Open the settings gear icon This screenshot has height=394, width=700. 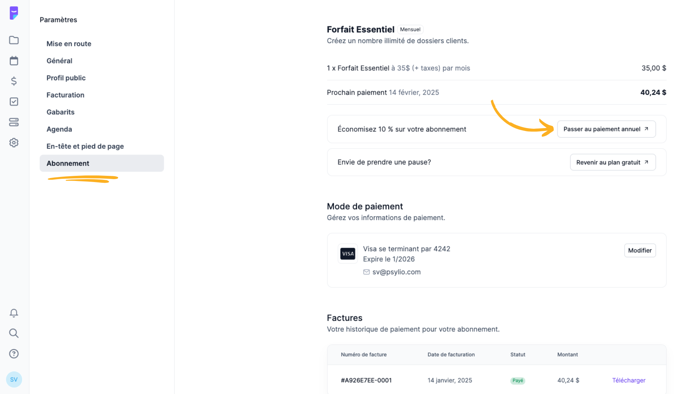14,143
